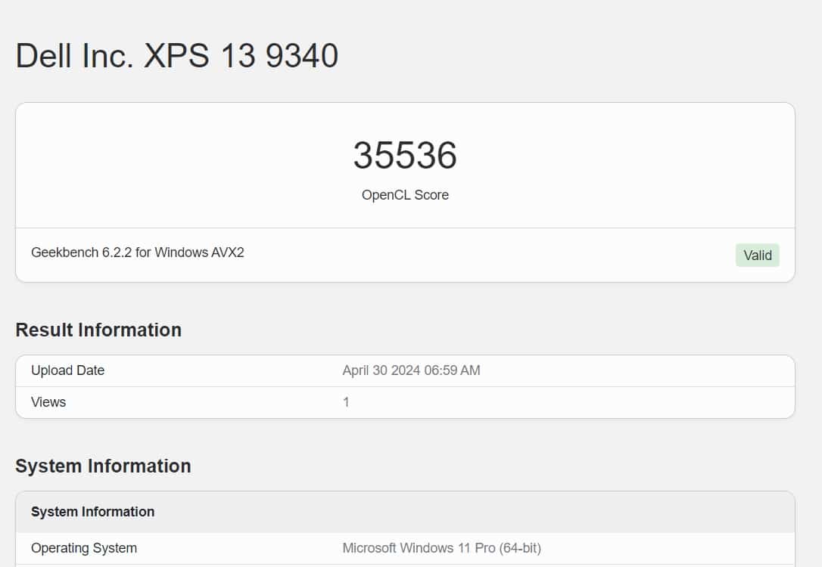Click the green Valid badge
822x567 pixels.
757,256
